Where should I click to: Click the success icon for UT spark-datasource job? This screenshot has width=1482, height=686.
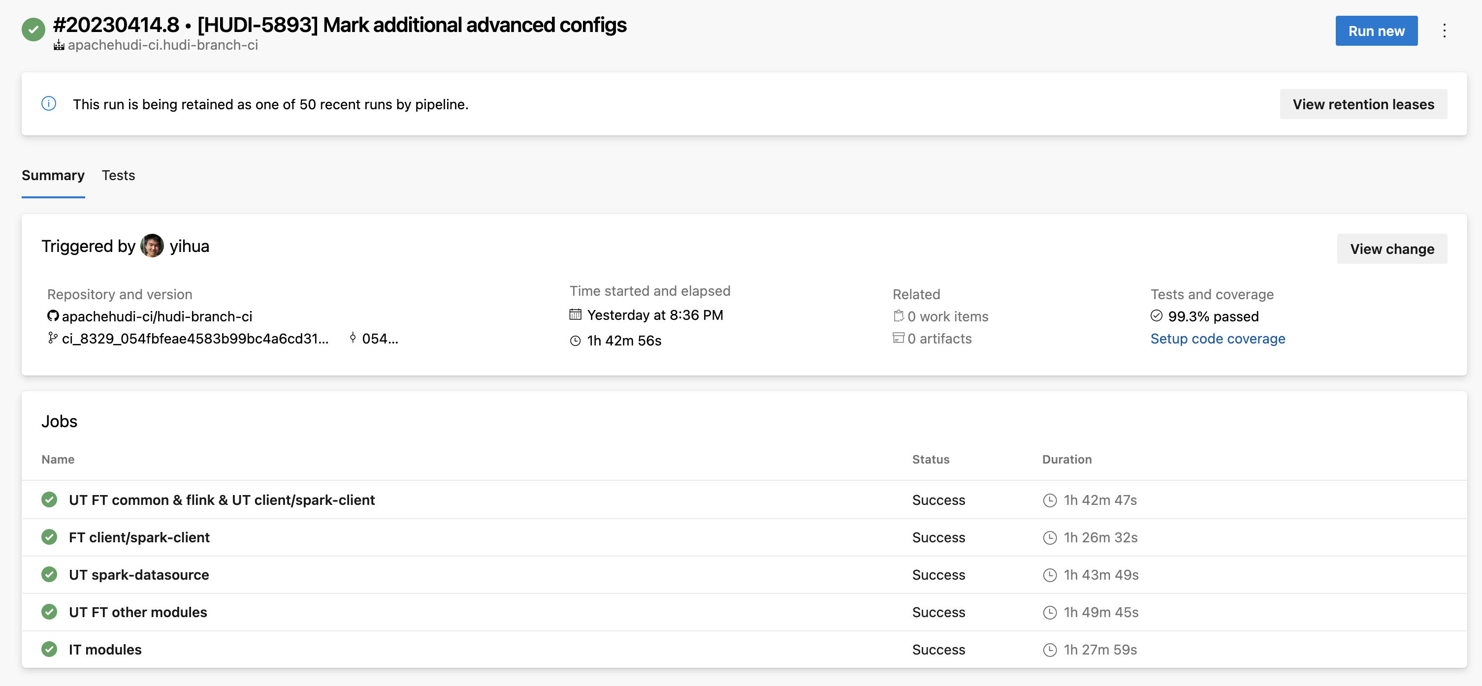[x=49, y=574]
